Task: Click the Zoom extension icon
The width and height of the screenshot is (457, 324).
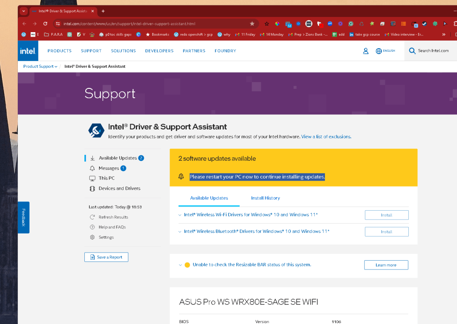Action: click(x=330, y=24)
